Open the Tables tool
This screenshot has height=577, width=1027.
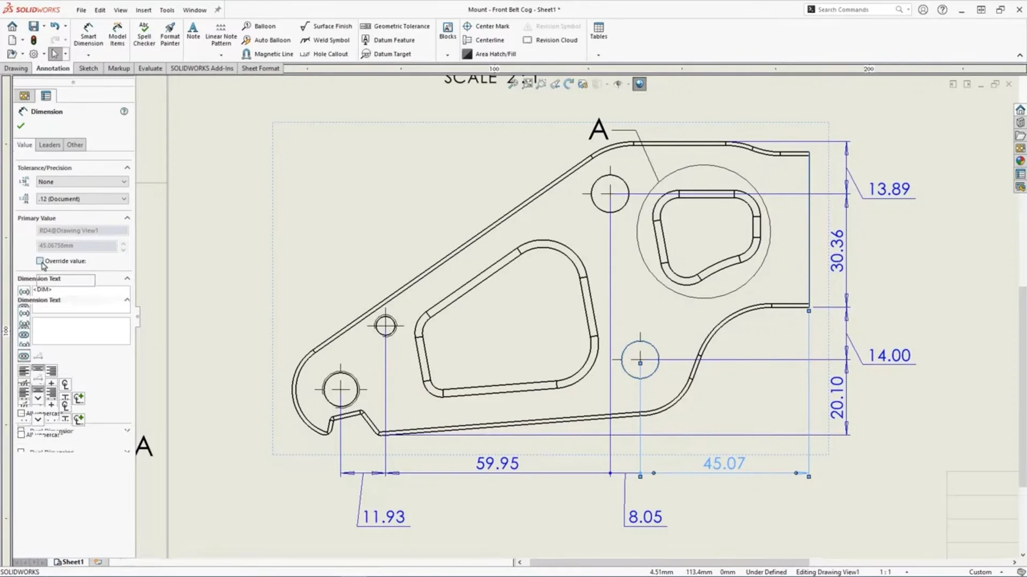[598, 31]
